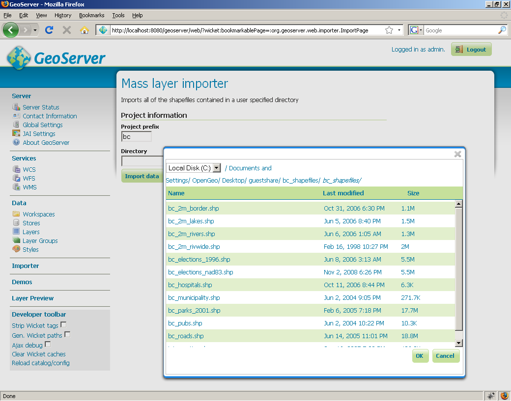Enable the Ajax debug checkbox
Viewport: 511px width, 401px height.
pyautogui.click(x=48, y=344)
